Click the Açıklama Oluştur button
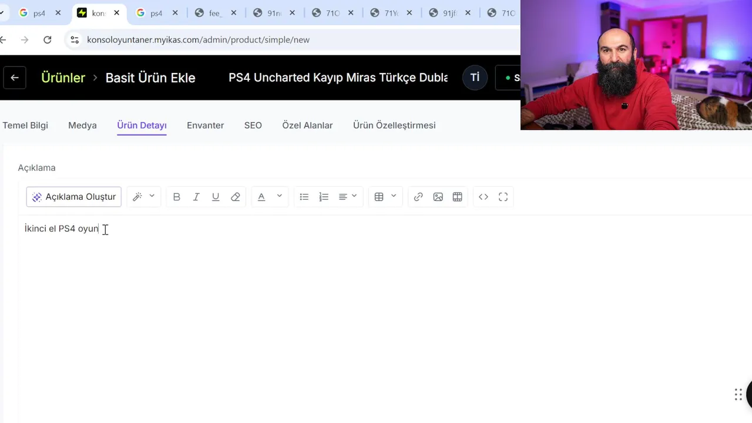This screenshot has height=423, width=752. (x=74, y=197)
